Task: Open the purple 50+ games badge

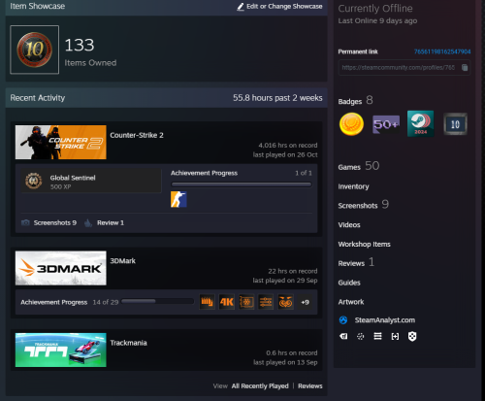Action: [x=386, y=124]
